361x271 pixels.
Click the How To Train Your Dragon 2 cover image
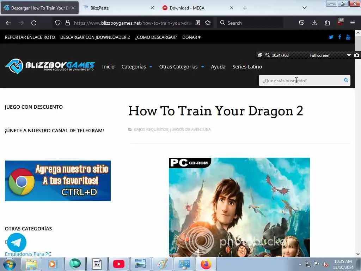coord(239,207)
